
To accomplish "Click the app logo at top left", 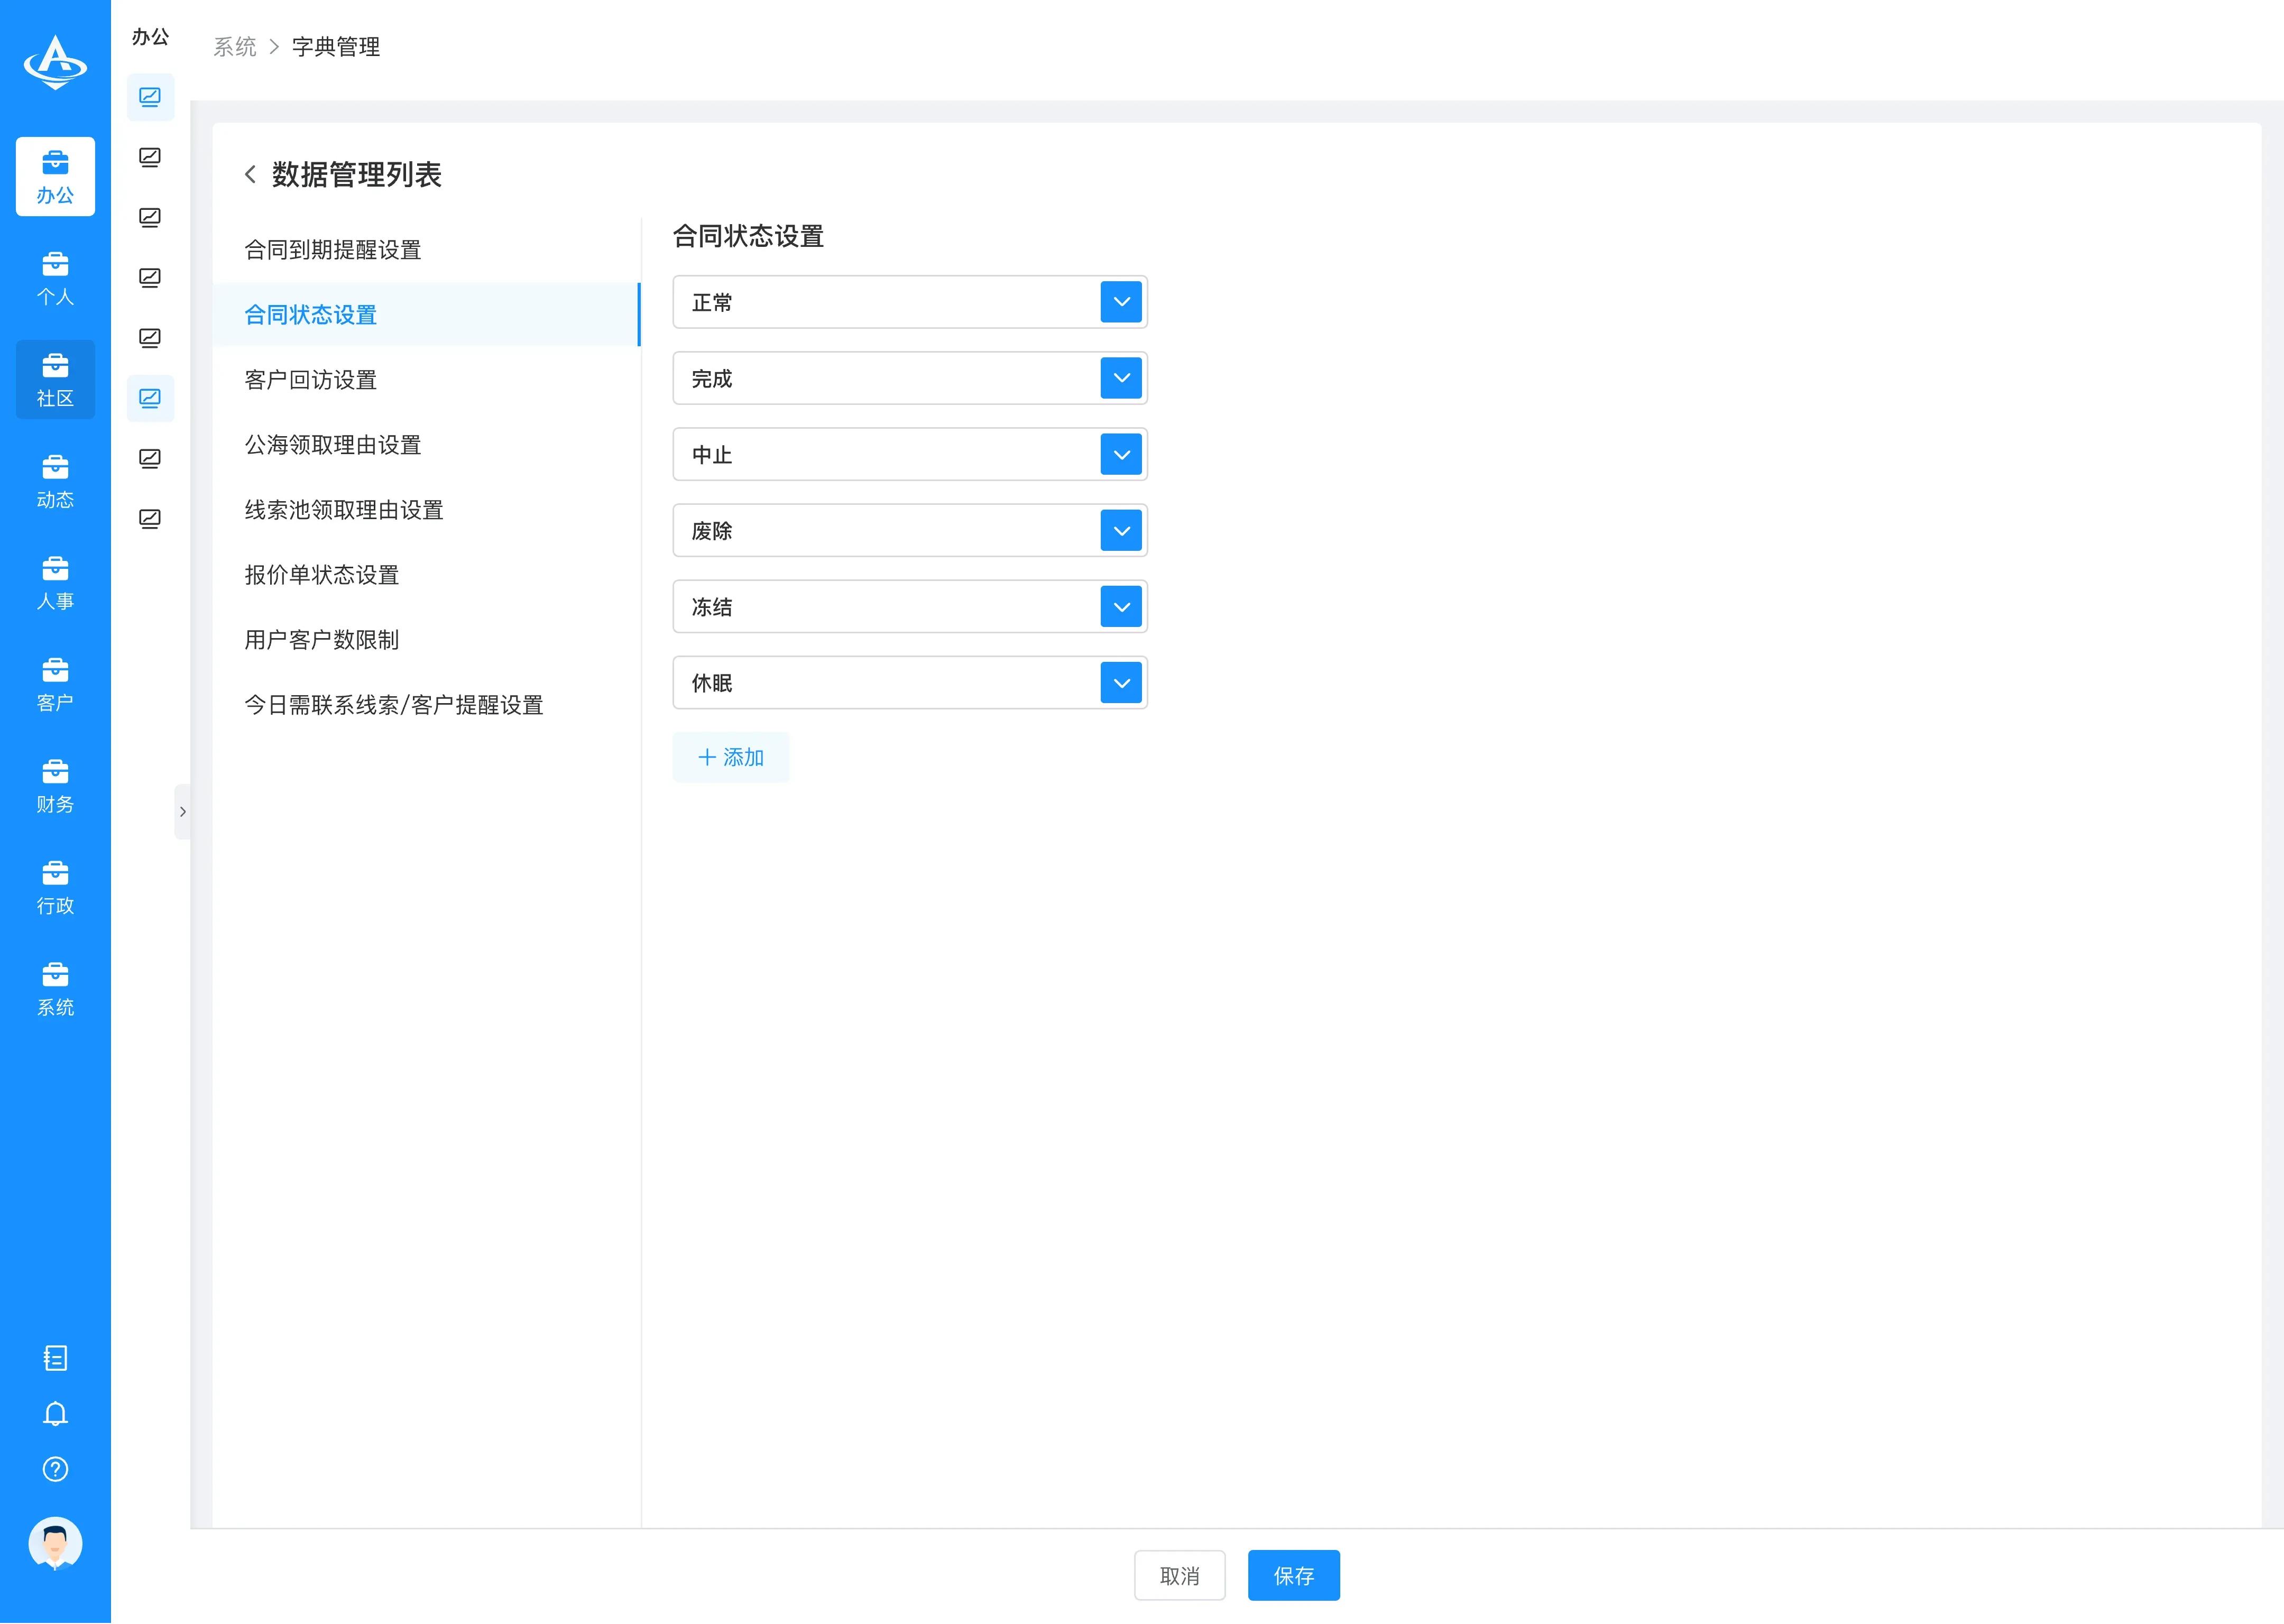I will (x=55, y=62).
